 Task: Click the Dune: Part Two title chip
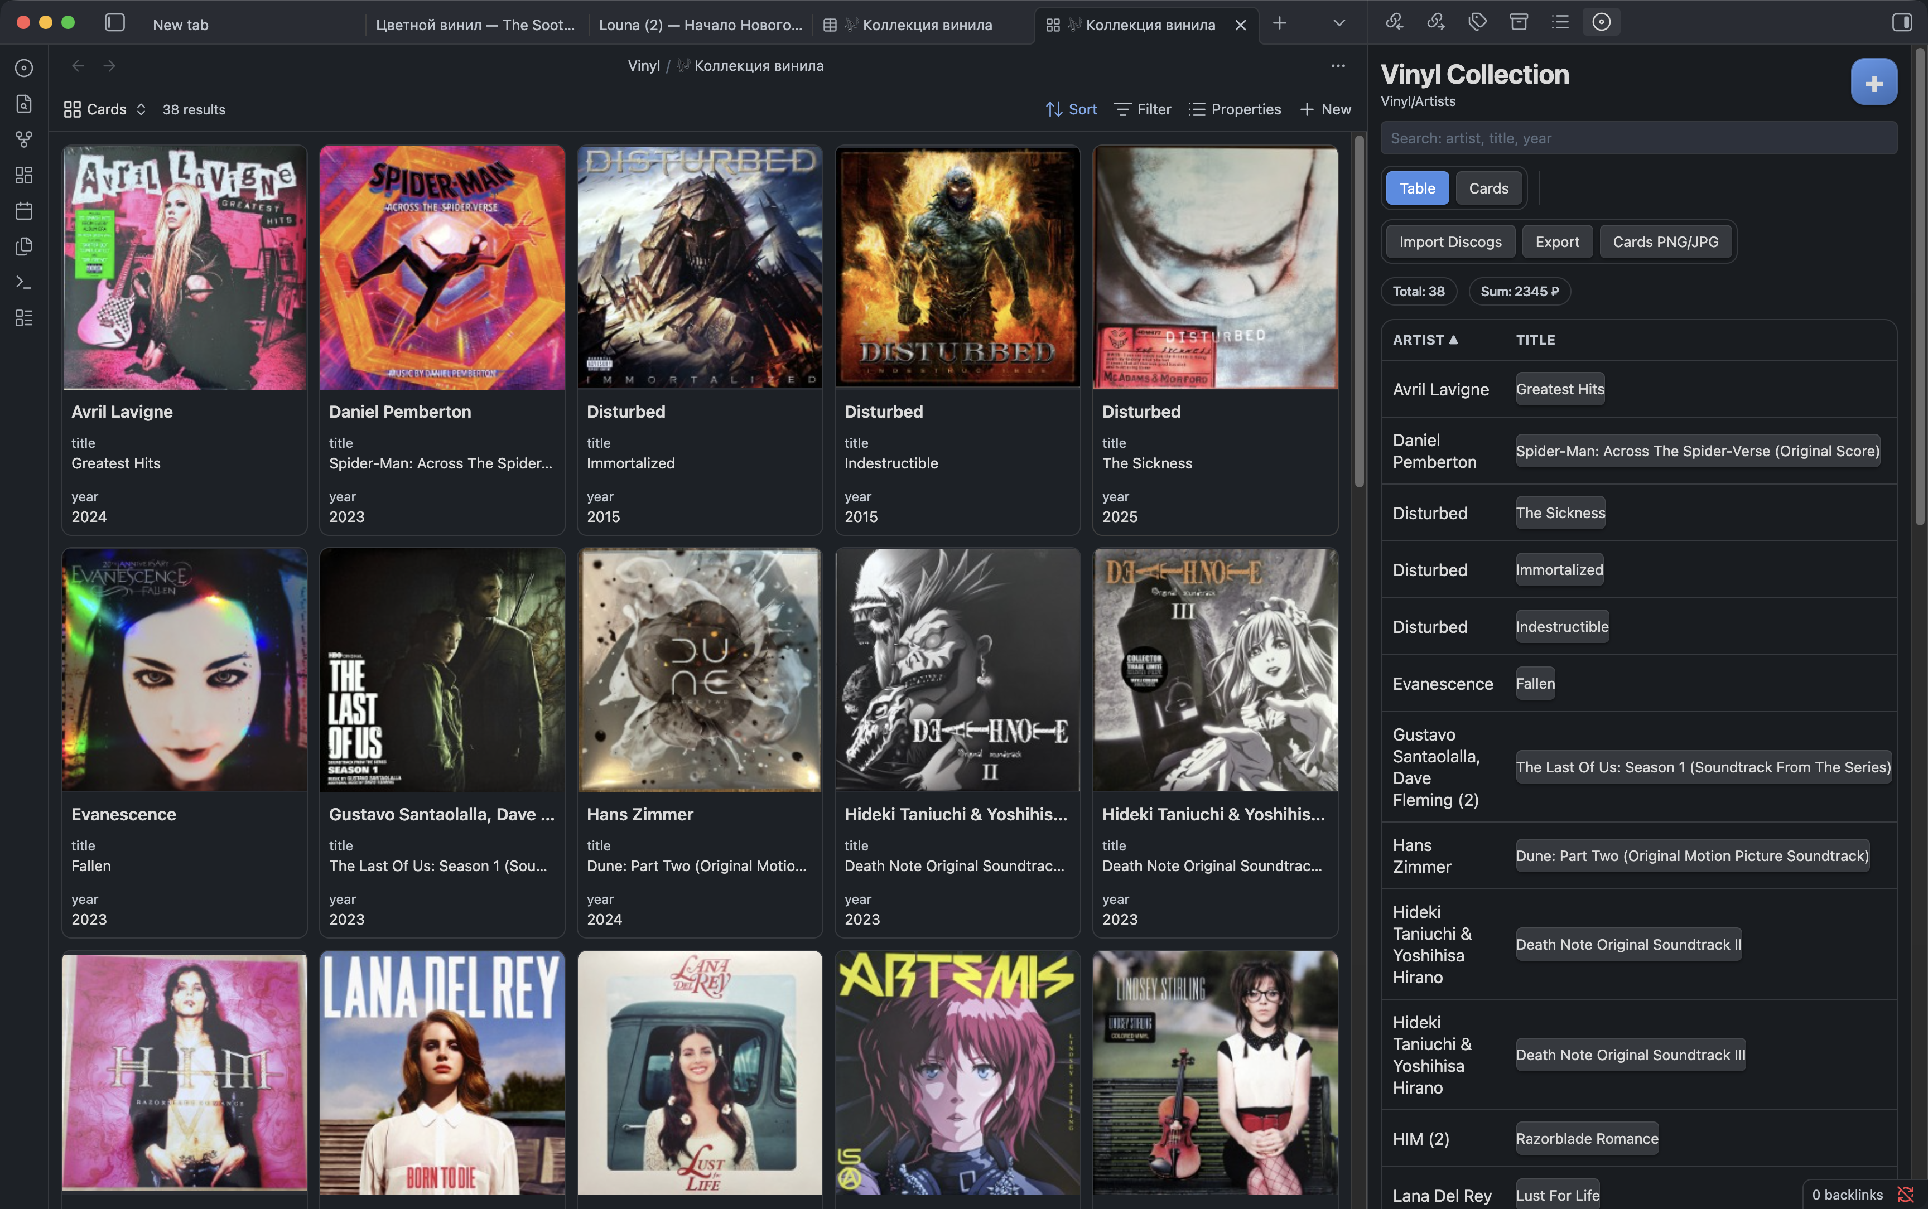click(1692, 855)
